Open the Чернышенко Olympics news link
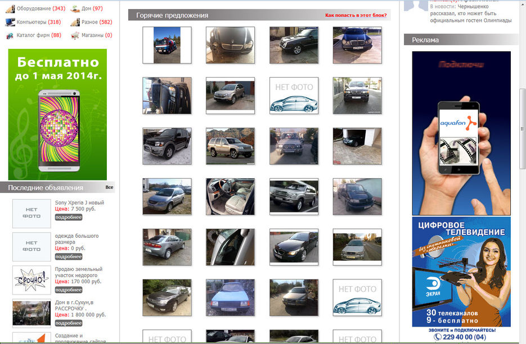The width and height of the screenshot is (526, 344). pos(471,13)
